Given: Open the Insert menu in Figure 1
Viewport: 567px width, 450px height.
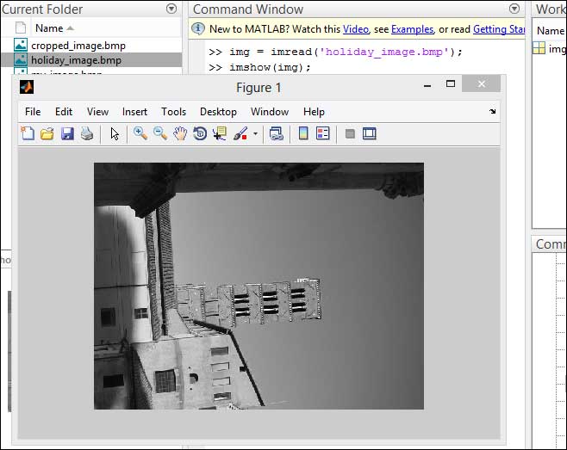Looking at the screenshot, I should (x=134, y=112).
